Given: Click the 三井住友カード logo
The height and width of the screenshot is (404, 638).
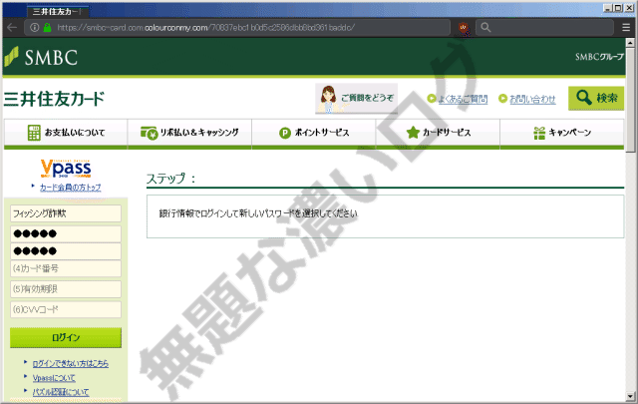Looking at the screenshot, I should pos(54,99).
